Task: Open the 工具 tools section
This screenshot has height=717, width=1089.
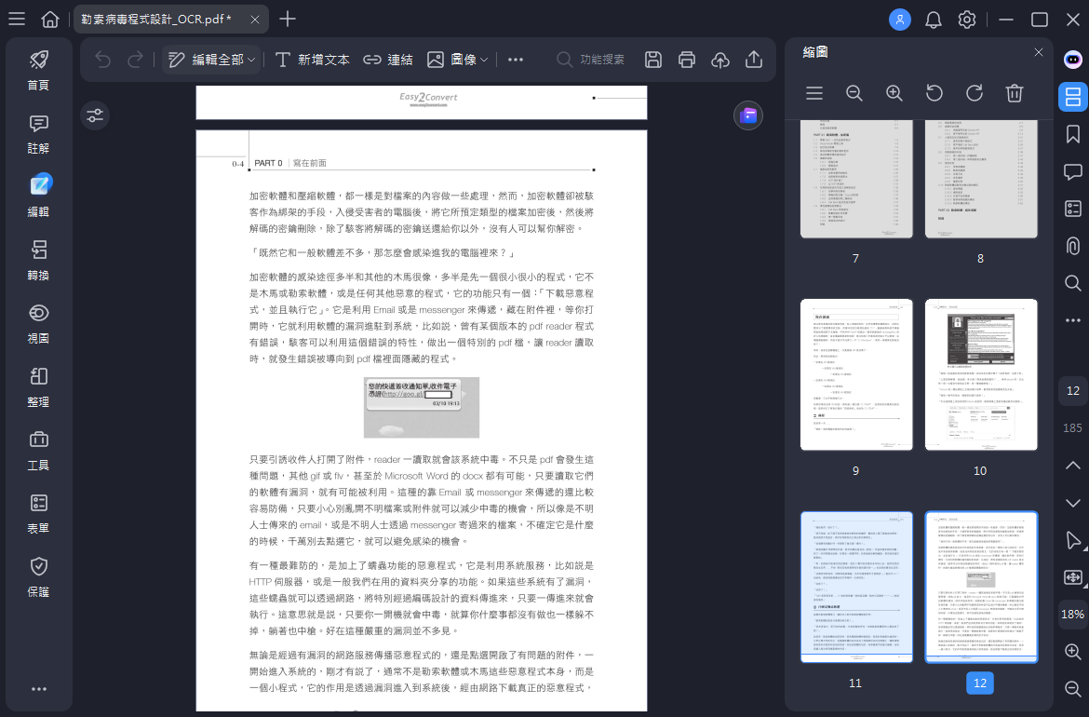Action: pos(38,451)
